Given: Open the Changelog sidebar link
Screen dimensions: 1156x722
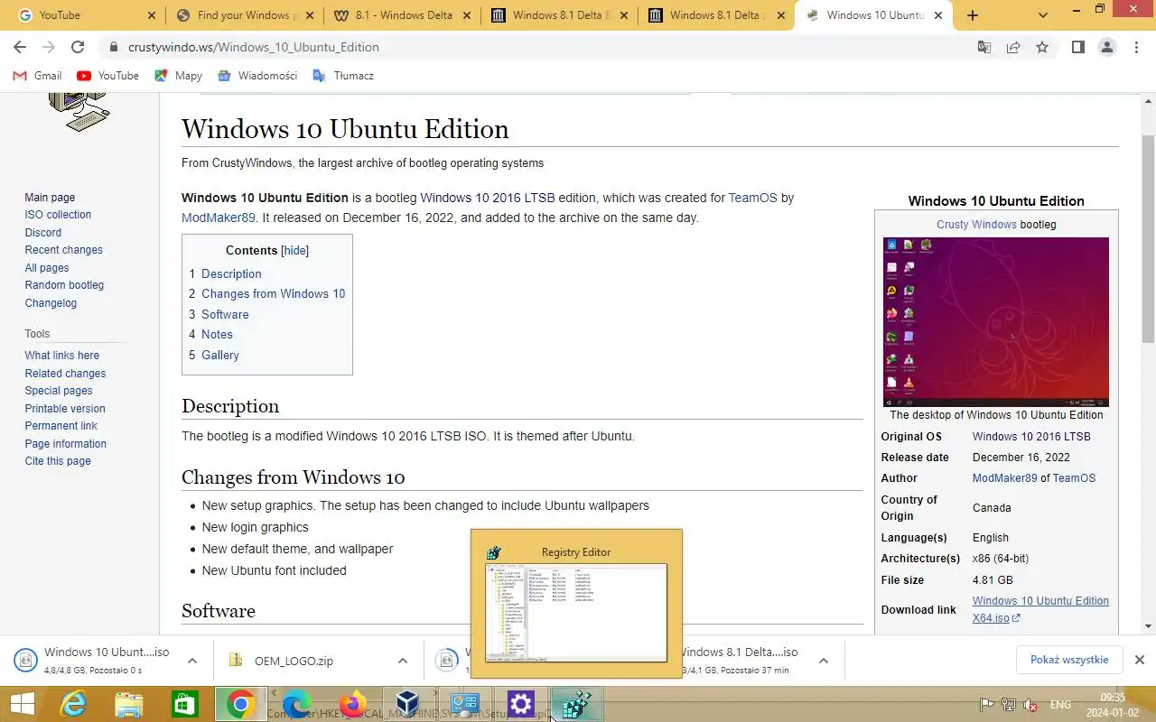Looking at the screenshot, I should 51,303.
